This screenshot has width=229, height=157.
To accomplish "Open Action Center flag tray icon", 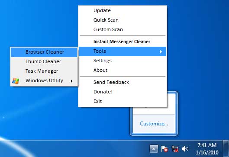I will pyautogui.click(x=164, y=149).
